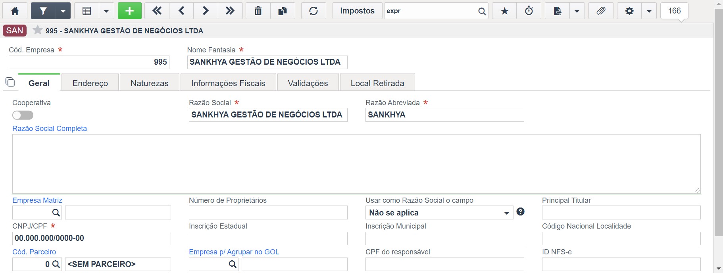
Task: Click the Inscrição Municipal field
Action: pyautogui.click(x=444, y=238)
